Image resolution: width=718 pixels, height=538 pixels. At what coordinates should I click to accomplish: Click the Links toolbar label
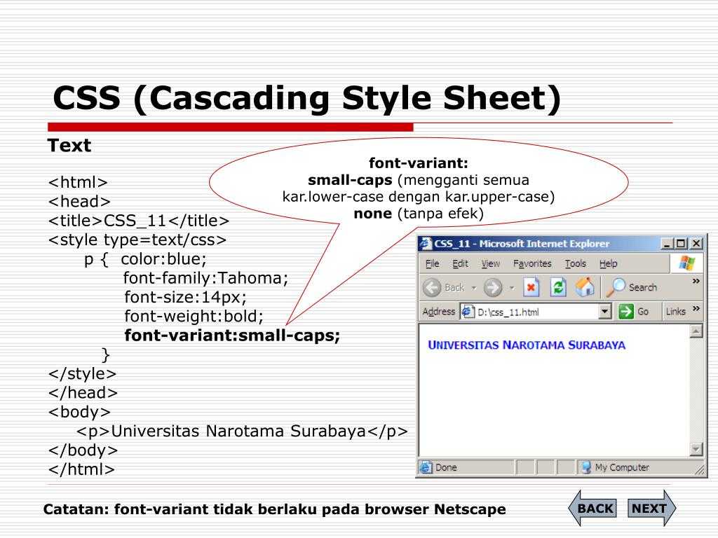pos(675,312)
